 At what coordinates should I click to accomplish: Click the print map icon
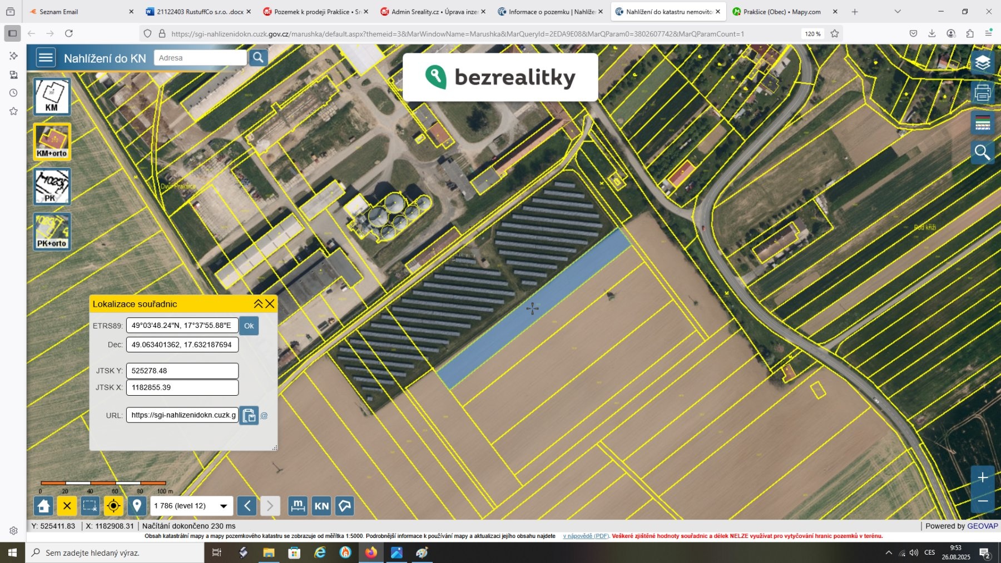(983, 92)
